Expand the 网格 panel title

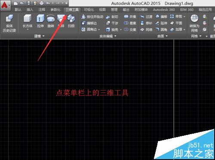tap(196, 36)
